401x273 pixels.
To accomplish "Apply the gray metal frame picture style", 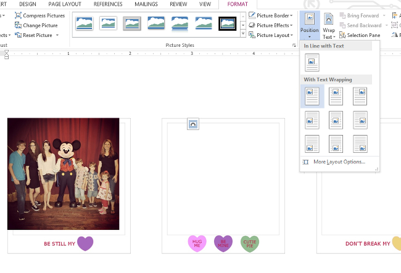I will pos(131,23).
